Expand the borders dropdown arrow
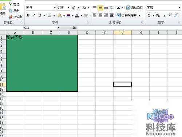This screenshot has width=182, height=137. [54, 15]
